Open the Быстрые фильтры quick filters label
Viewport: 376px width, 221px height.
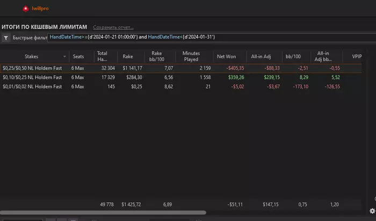tap(30, 38)
